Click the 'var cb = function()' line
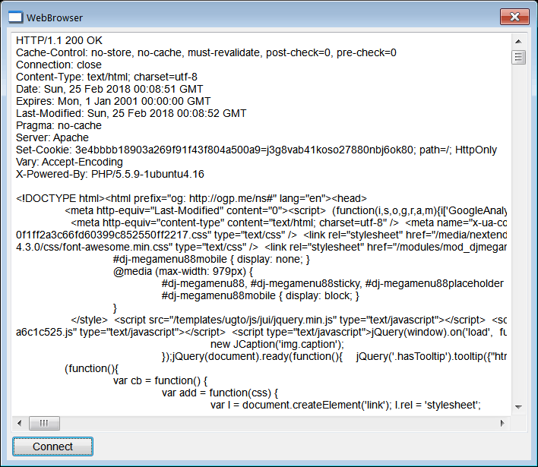Viewport: 538px width, 467px height. (x=160, y=380)
